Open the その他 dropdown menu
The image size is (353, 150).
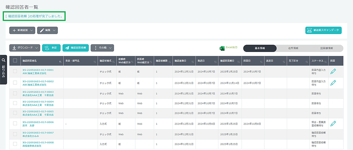(102, 48)
